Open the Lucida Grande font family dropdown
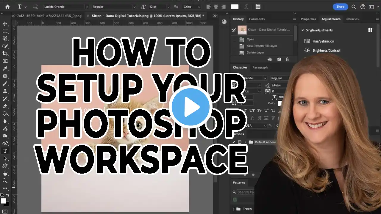 66,7
